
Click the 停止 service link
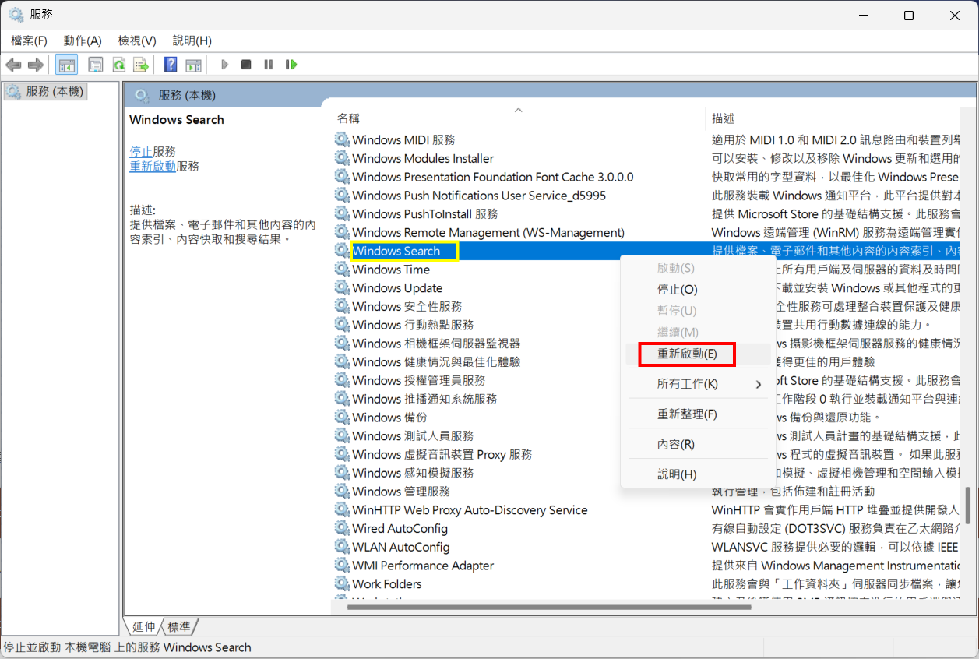point(141,151)
